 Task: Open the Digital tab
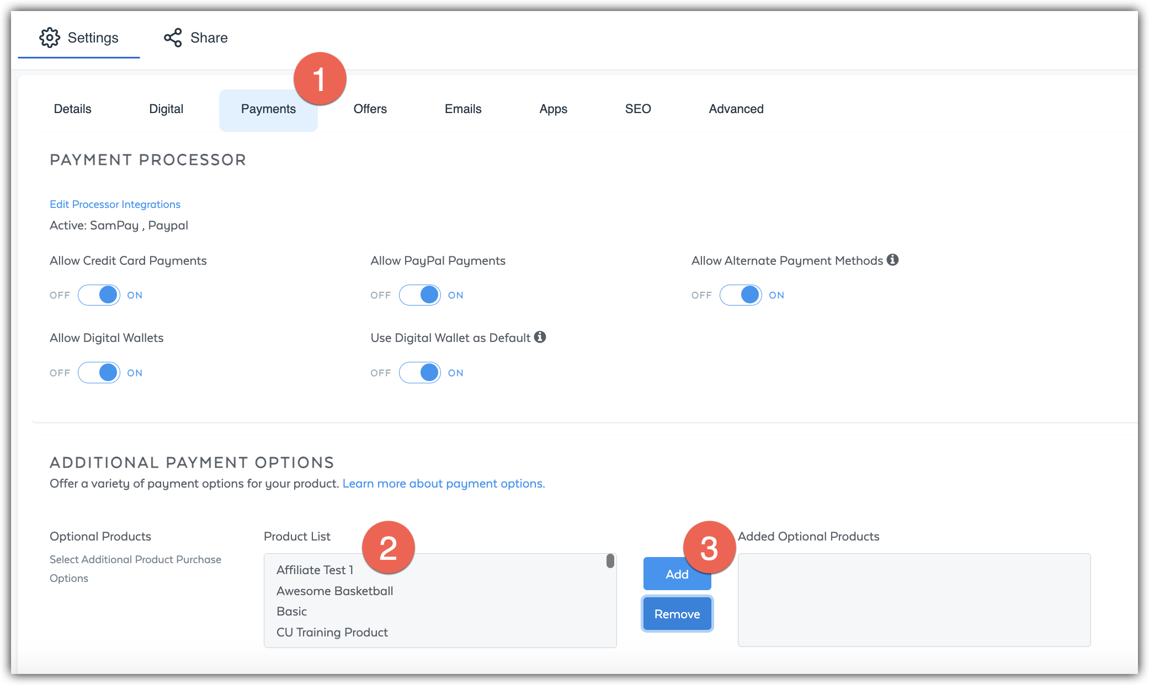[x=166, y=109]
